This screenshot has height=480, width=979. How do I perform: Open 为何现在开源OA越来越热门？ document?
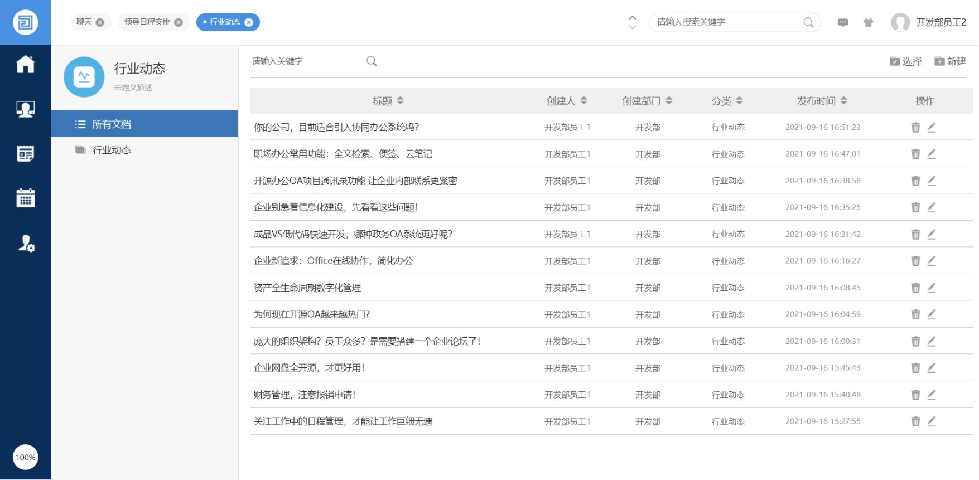pyautogui.click(x=312, y=314)
